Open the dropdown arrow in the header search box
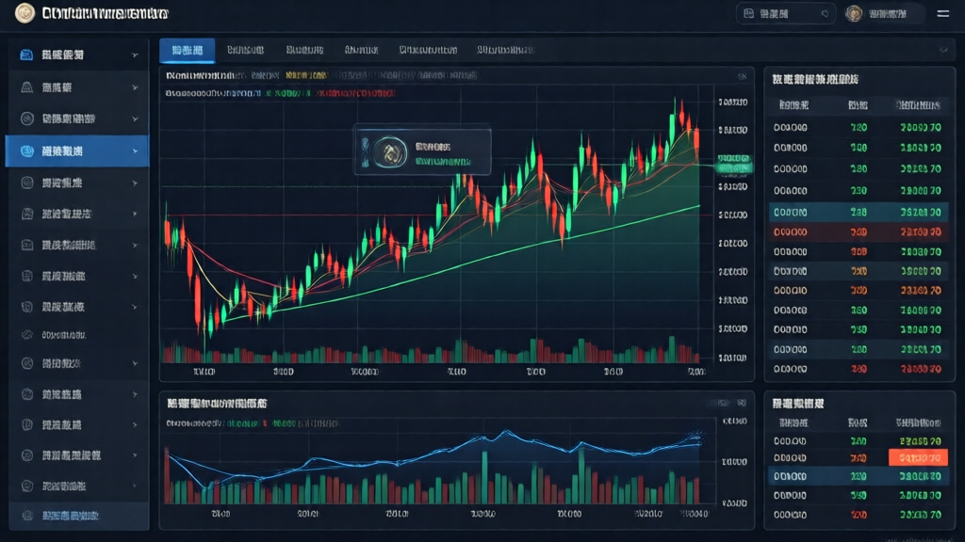The height and width of the screenshot is (542, 965). [825, 13]
